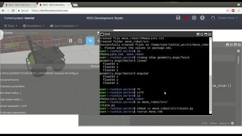Maximize the Shell window
The image size is (242, 136).
[206, 34]
